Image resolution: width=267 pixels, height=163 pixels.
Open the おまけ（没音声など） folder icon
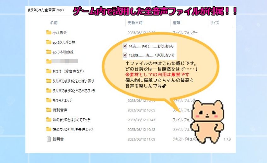[x=49, y=71]
